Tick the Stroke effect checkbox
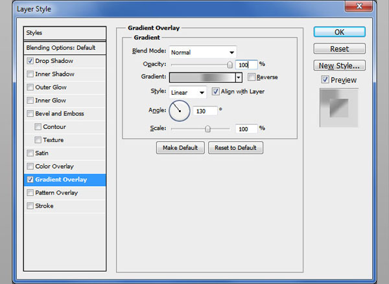 coord(30,206)
